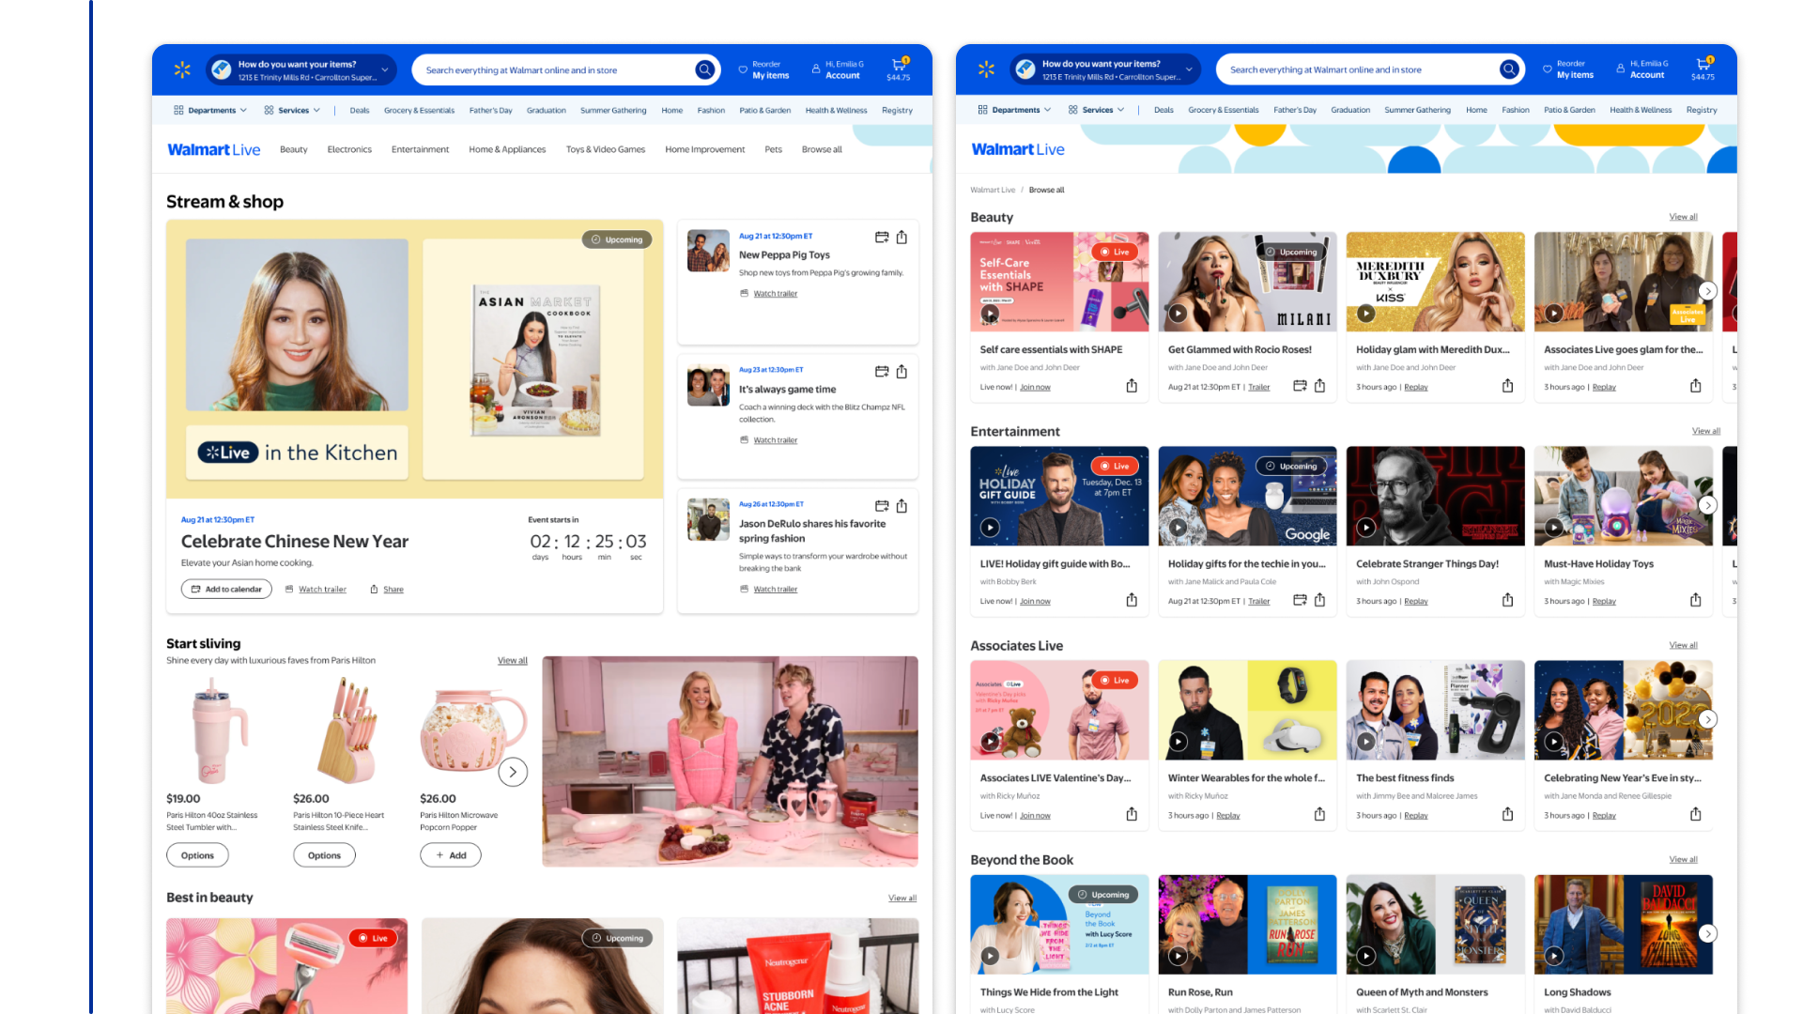Click Join now on Self care essentials card
Screen dimensions: 1803x1014
pyautogui.click(x=1035, y=387)
